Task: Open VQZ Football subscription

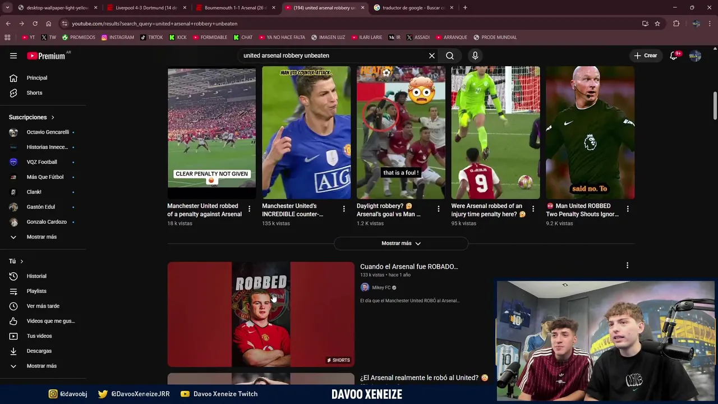Action: click(x=43, y=162)
